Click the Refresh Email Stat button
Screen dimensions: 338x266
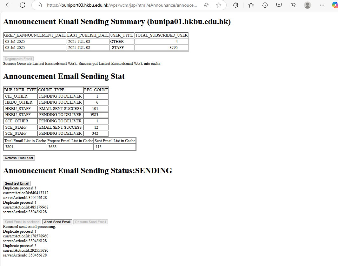pos(19,158)
